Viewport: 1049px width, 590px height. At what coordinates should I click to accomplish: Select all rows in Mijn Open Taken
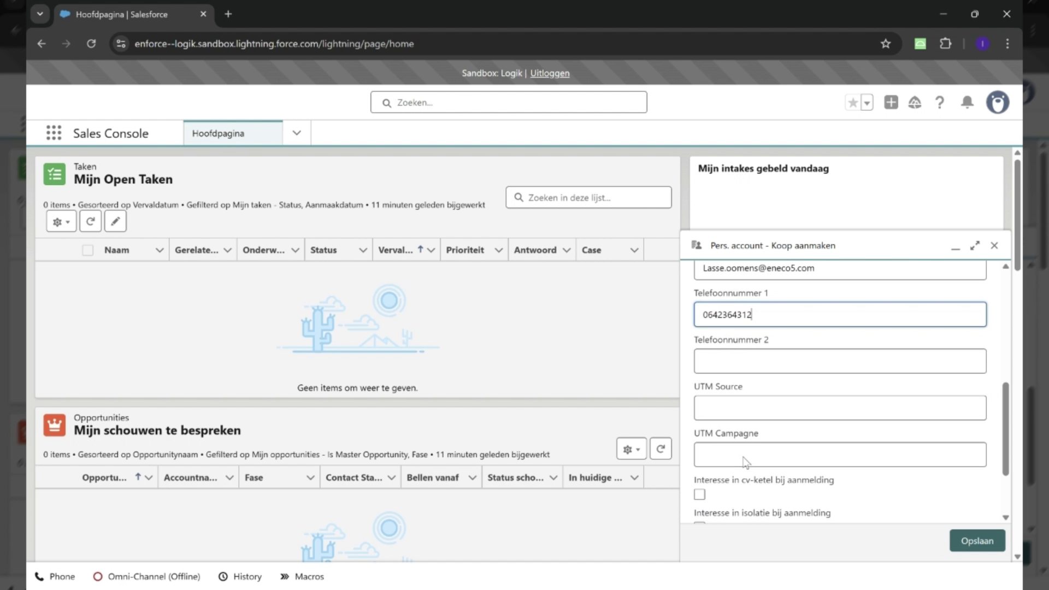[87, 250]
